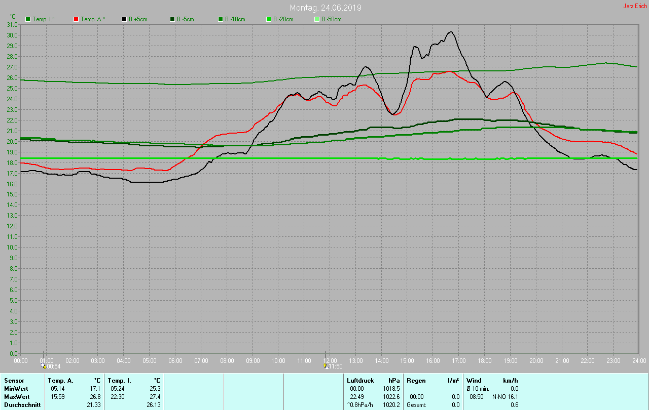
Task: Click the B -50cm light green swatch
Action: pos(317,19)
